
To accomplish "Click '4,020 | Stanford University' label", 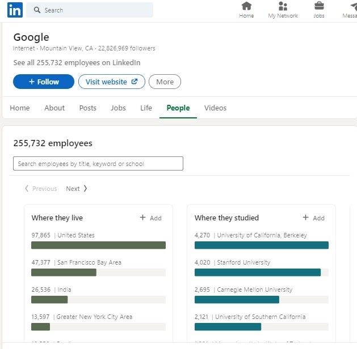I will pos(233,262).
